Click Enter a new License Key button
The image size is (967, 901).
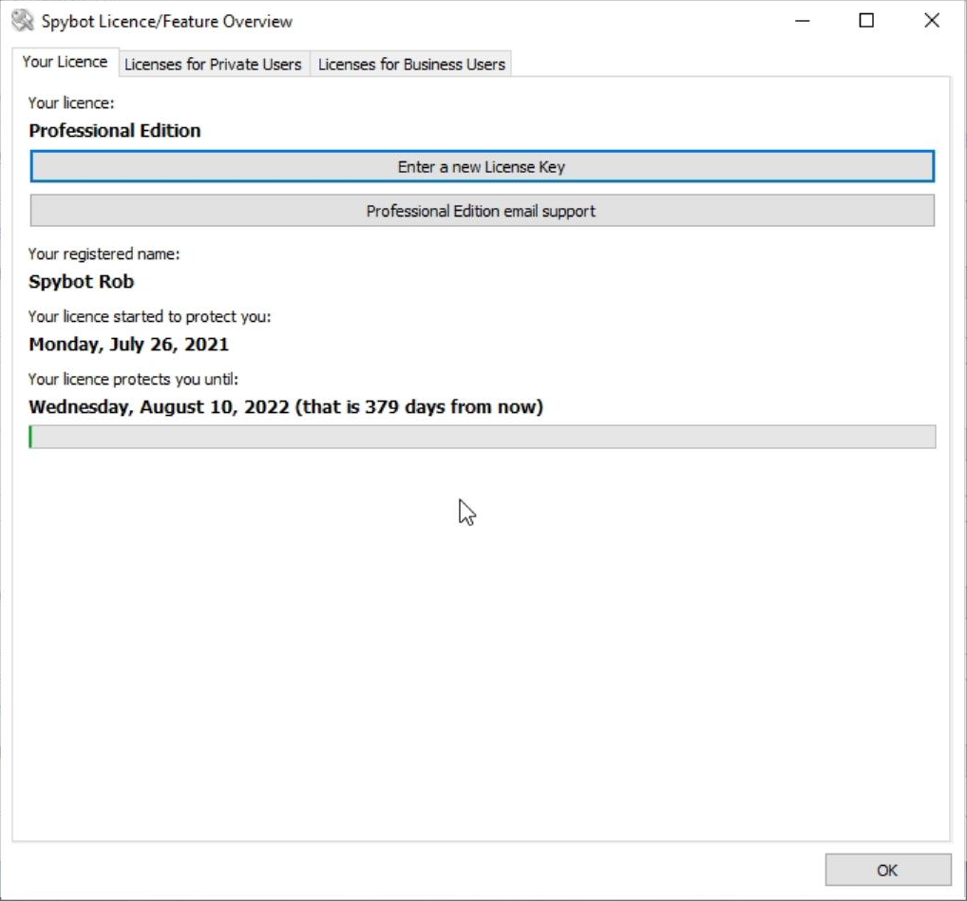point(483,166)
